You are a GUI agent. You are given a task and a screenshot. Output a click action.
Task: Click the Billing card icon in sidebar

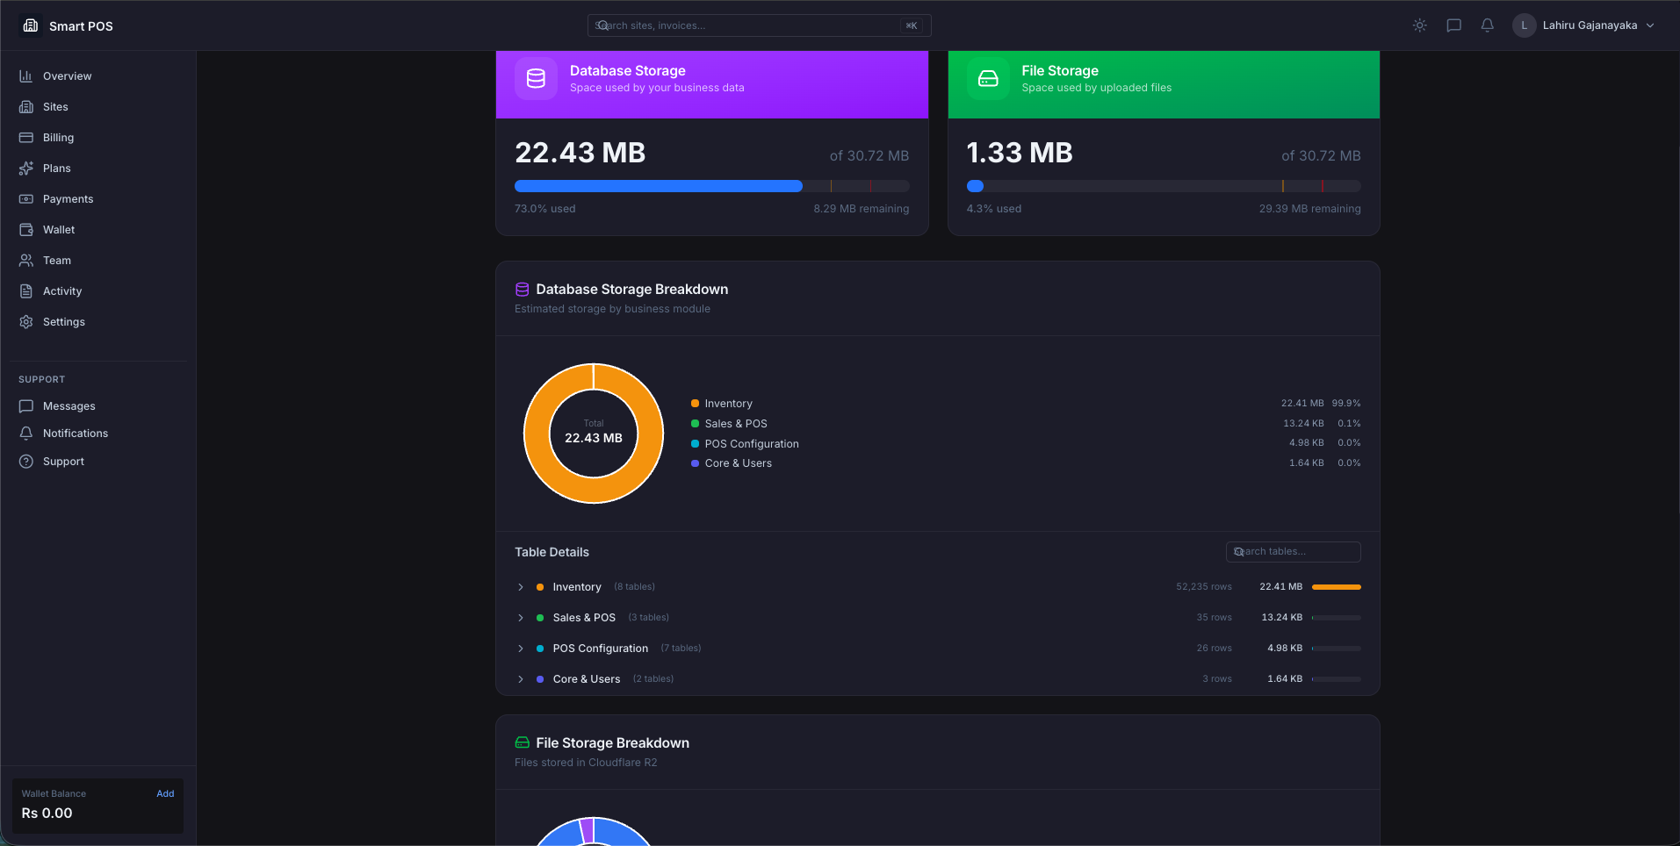[26, 138]
